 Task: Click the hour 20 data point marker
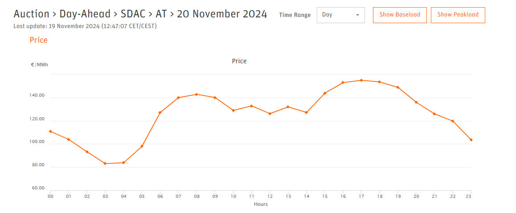416,102
